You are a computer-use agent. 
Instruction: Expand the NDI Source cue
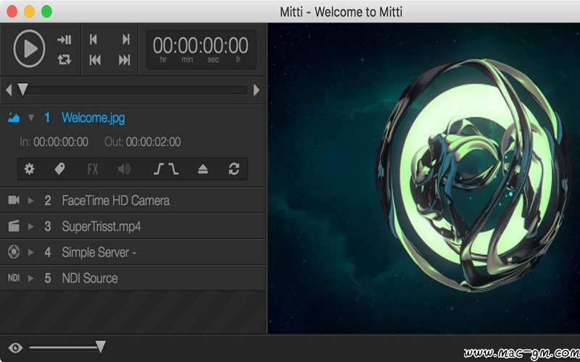point(31,278)
